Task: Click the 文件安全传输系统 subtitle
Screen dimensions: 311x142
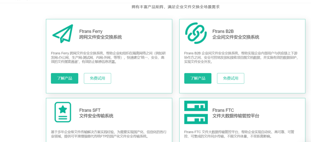Action: pos(96,116)
